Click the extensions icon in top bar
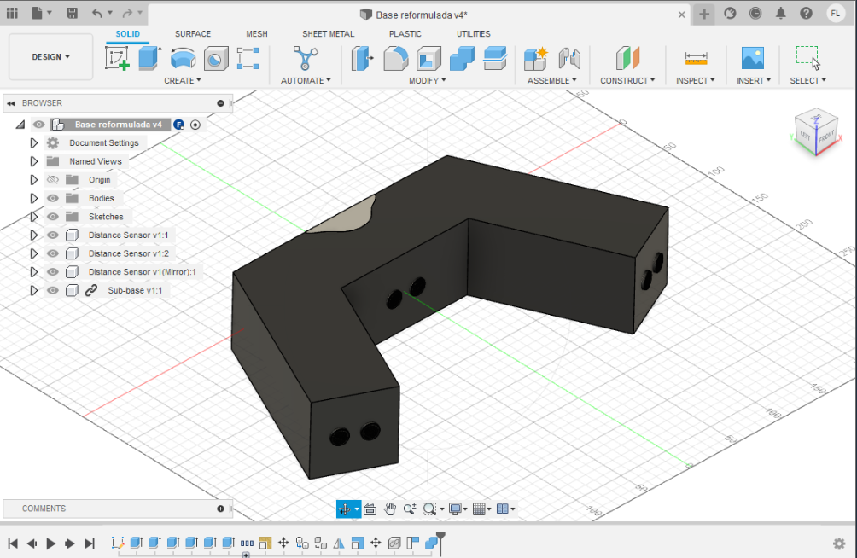 (730, 13)
